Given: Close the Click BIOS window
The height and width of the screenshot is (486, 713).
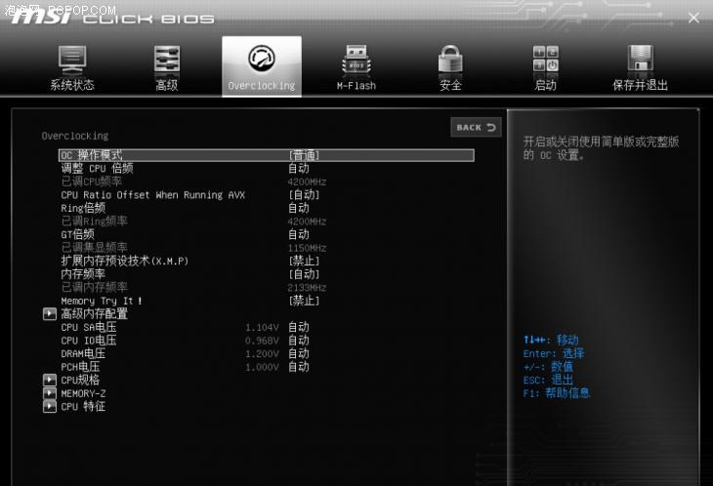Looking at the screenshot, I should coord(693,19).
